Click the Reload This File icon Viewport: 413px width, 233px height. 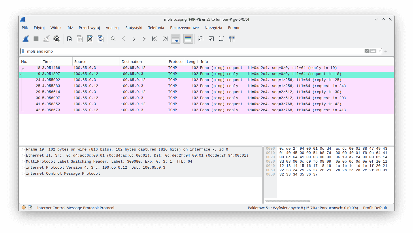coord(100,39)
